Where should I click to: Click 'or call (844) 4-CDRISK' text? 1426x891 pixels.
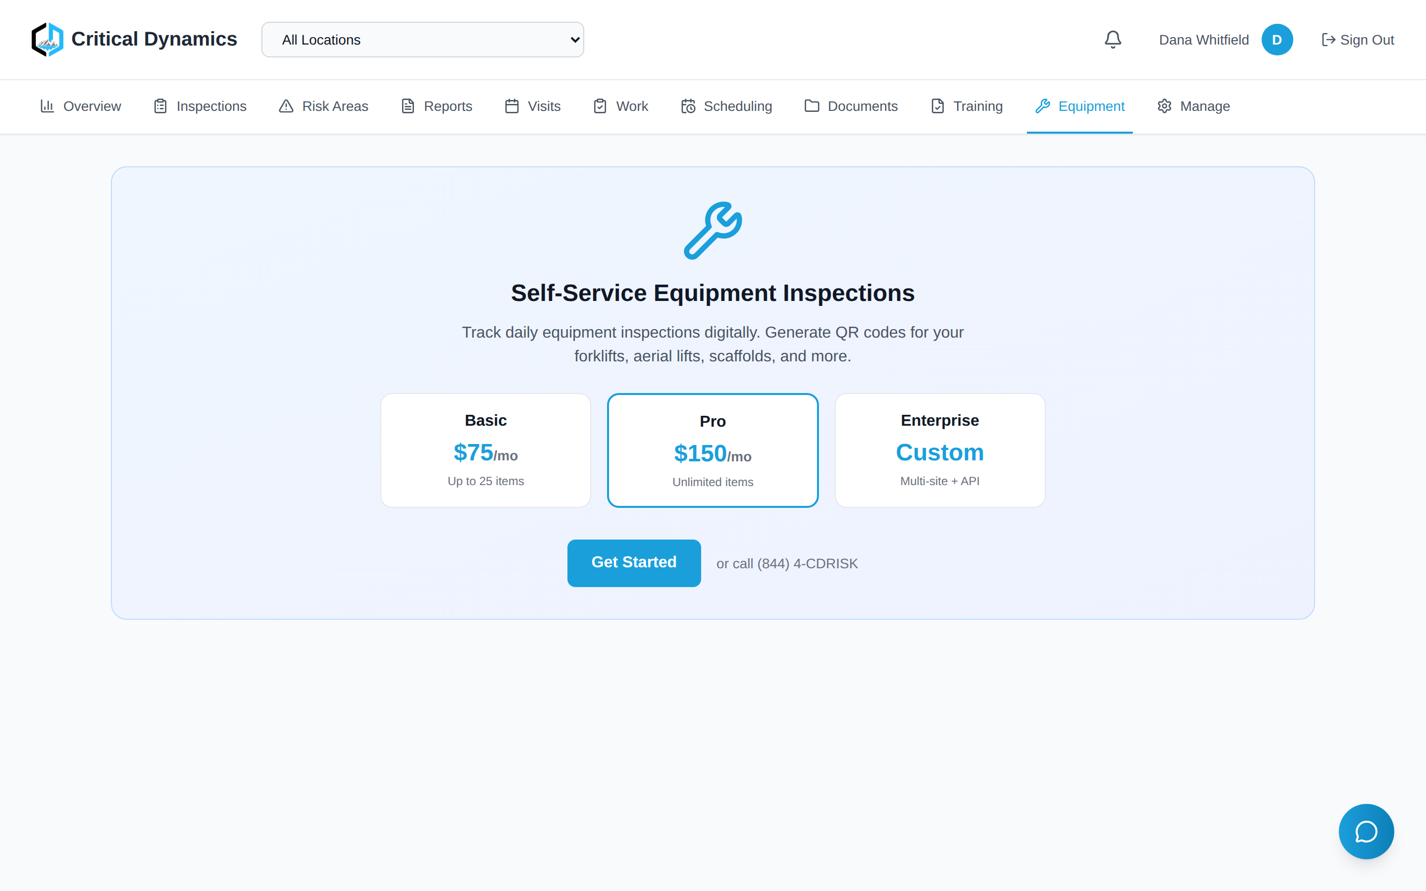pos(787,563)
